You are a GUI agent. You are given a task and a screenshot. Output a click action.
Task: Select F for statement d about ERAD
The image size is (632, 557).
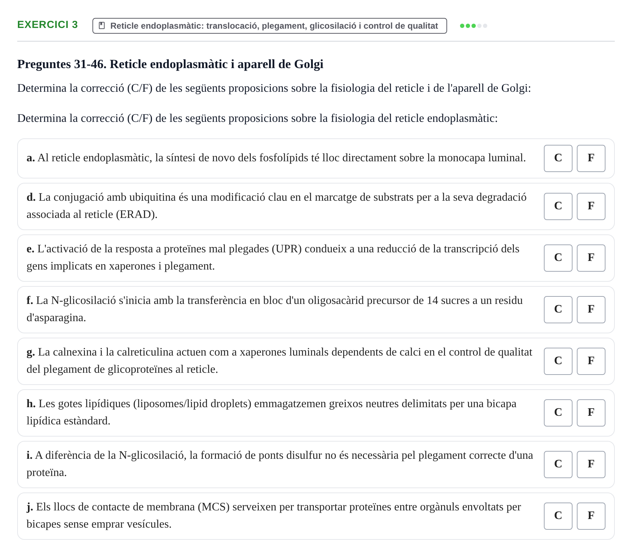click(591, 206)
